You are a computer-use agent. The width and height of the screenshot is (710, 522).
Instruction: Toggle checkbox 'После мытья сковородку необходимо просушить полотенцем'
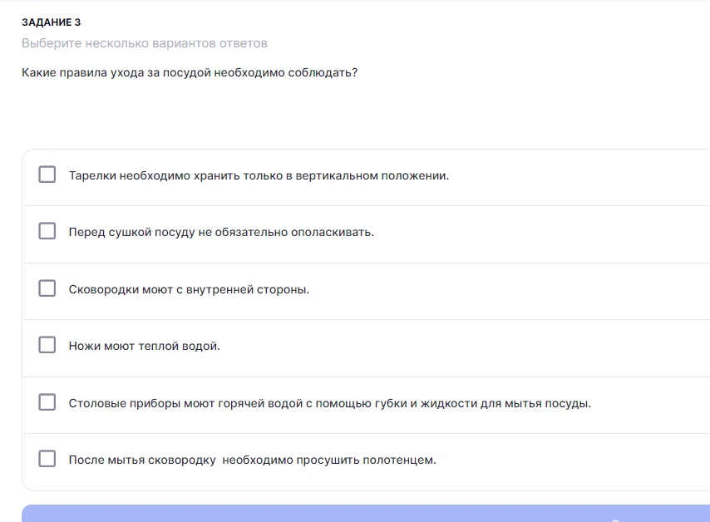[47, 459]
